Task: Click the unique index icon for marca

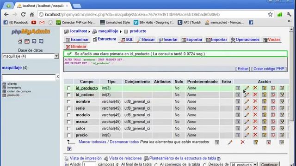Action: [273, 122]
